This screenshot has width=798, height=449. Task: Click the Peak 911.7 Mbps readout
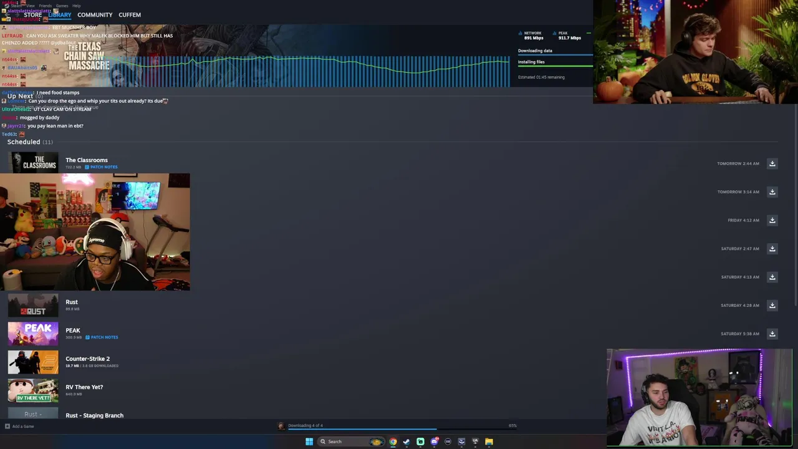pyautogui.click(x=567, y=36)
